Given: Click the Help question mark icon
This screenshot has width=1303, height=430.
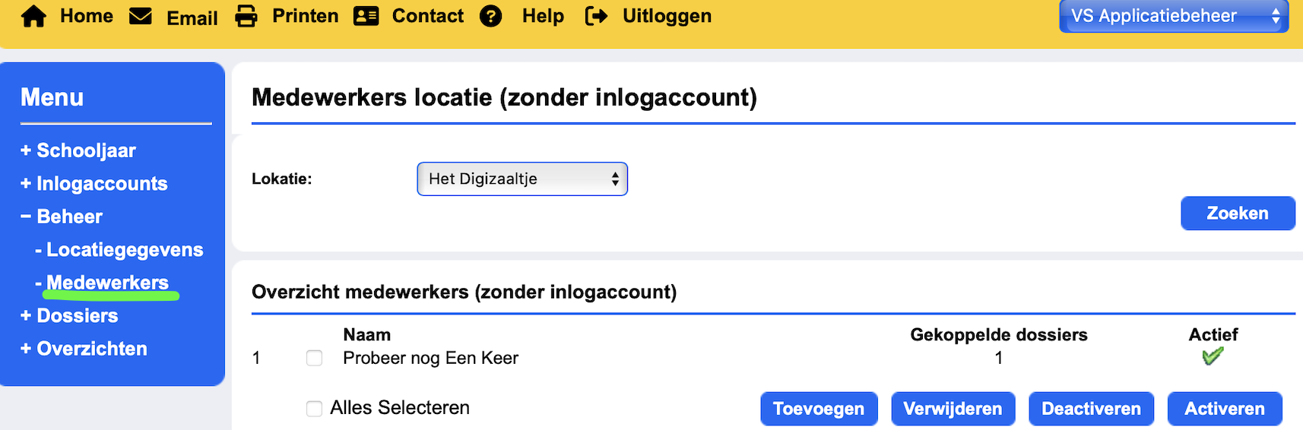Looking at the screenshot, I should [491, 16].
